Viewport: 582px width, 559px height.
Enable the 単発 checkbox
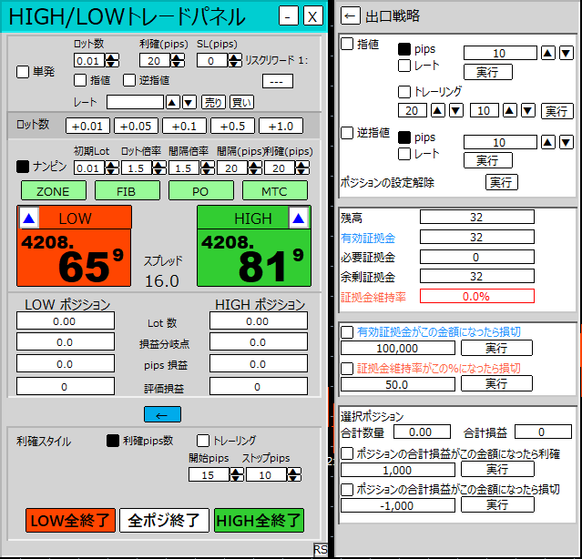23,73
